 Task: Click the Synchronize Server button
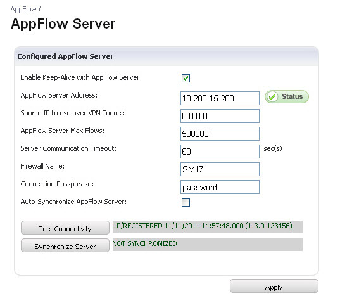tap(65, 245)
